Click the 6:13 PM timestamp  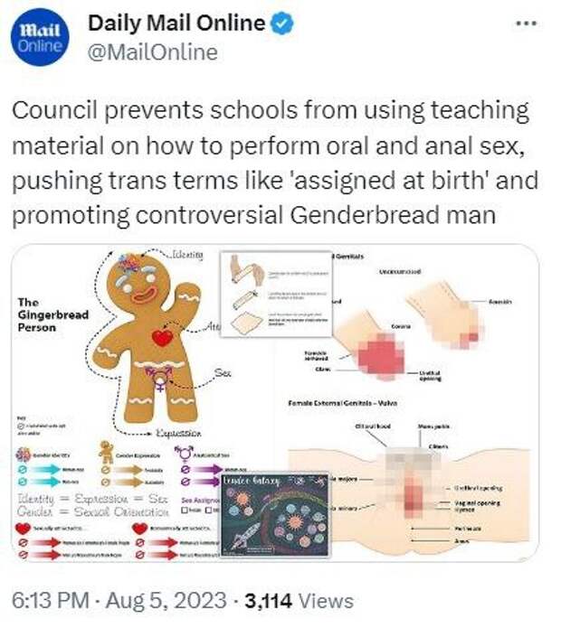point(51,601)
